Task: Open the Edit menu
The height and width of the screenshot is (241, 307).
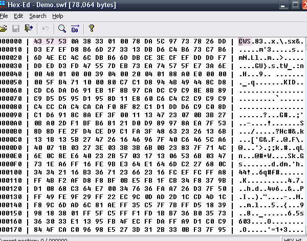Action: (x=18, y=16)
